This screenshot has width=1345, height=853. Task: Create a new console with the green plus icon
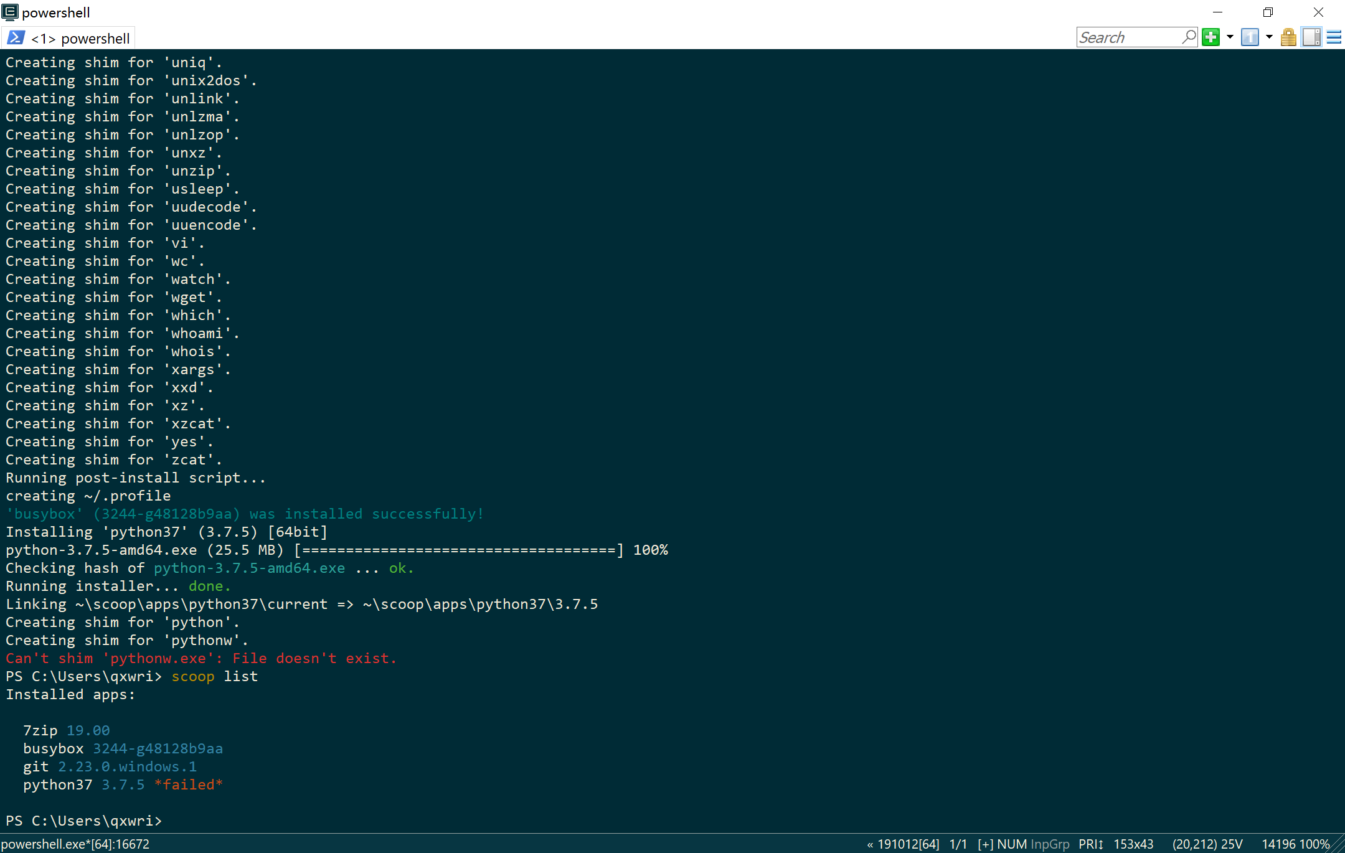click(1210, 37)
